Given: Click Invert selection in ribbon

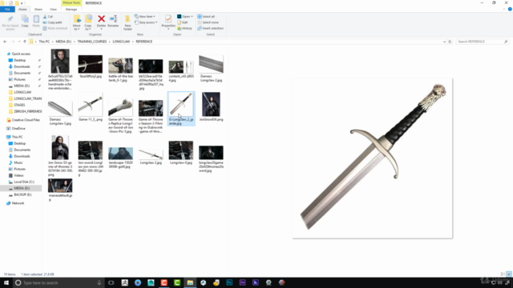Looking at the screenshot, I should 210,29.
